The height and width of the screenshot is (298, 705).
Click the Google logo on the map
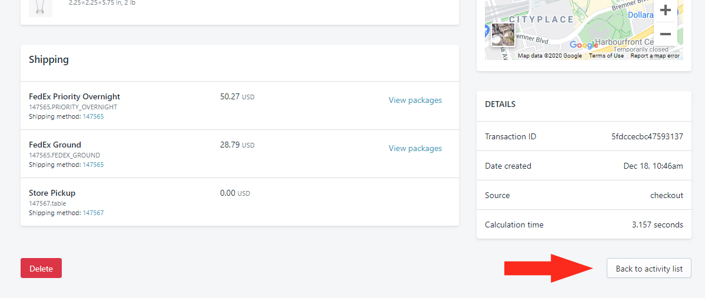click(584, 45)
